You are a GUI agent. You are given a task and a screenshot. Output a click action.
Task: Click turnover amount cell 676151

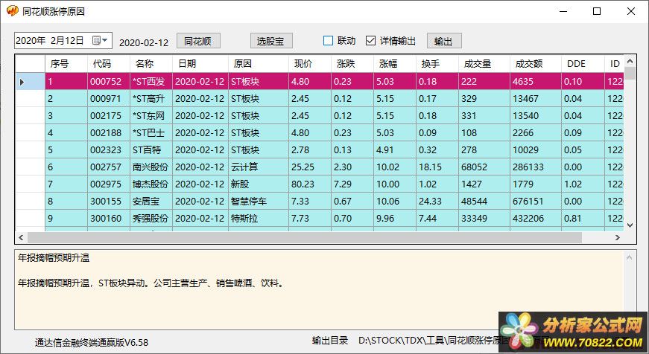click(x=536, y=201)
